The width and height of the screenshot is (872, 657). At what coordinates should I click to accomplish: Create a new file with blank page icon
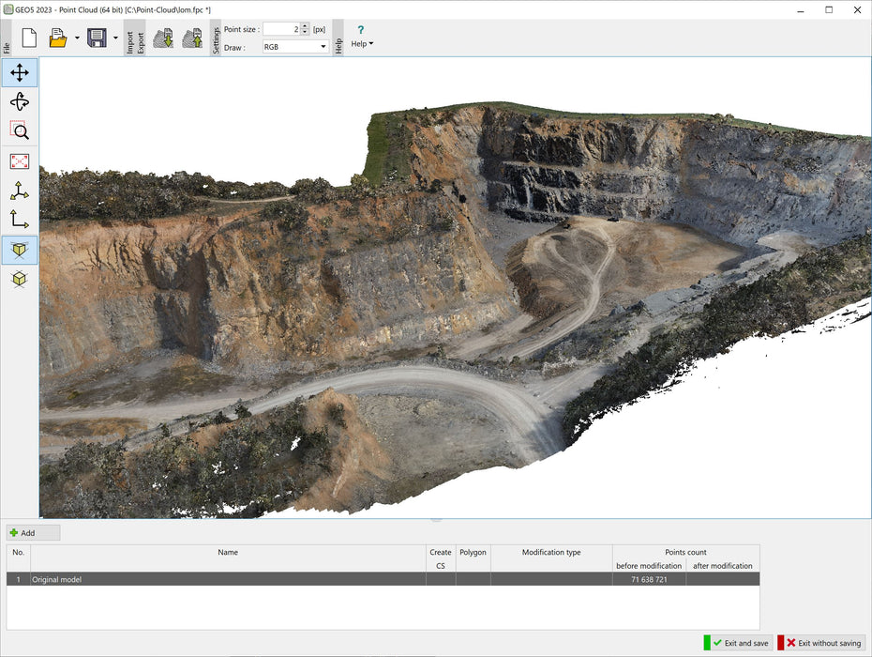(29, 38)
